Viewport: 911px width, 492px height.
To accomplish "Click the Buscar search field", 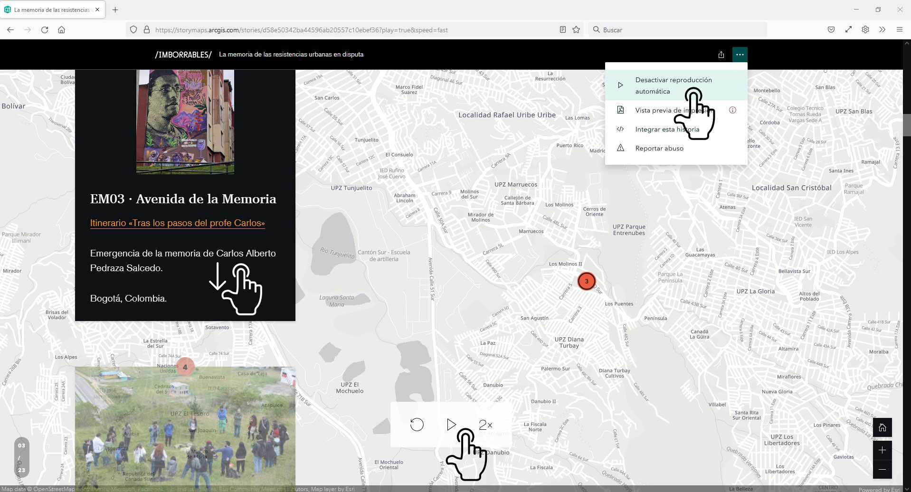I will tap(678, 29).
